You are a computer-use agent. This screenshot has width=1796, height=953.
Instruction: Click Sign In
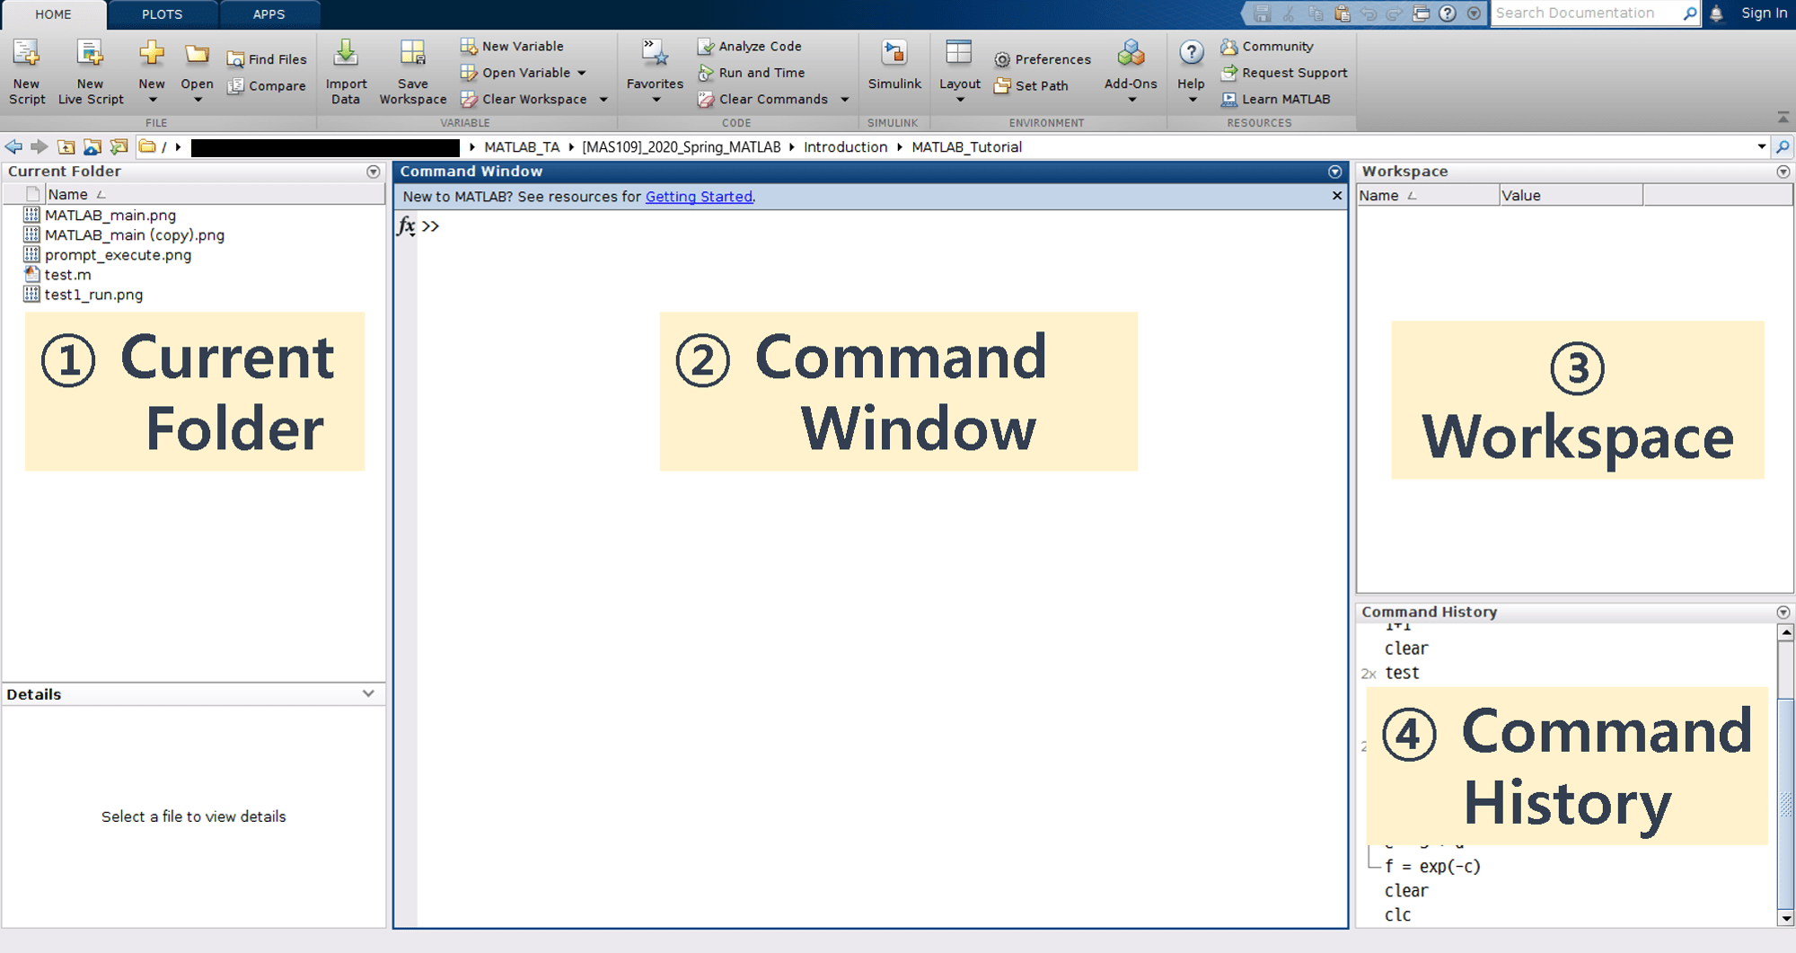click(1763, 13)
